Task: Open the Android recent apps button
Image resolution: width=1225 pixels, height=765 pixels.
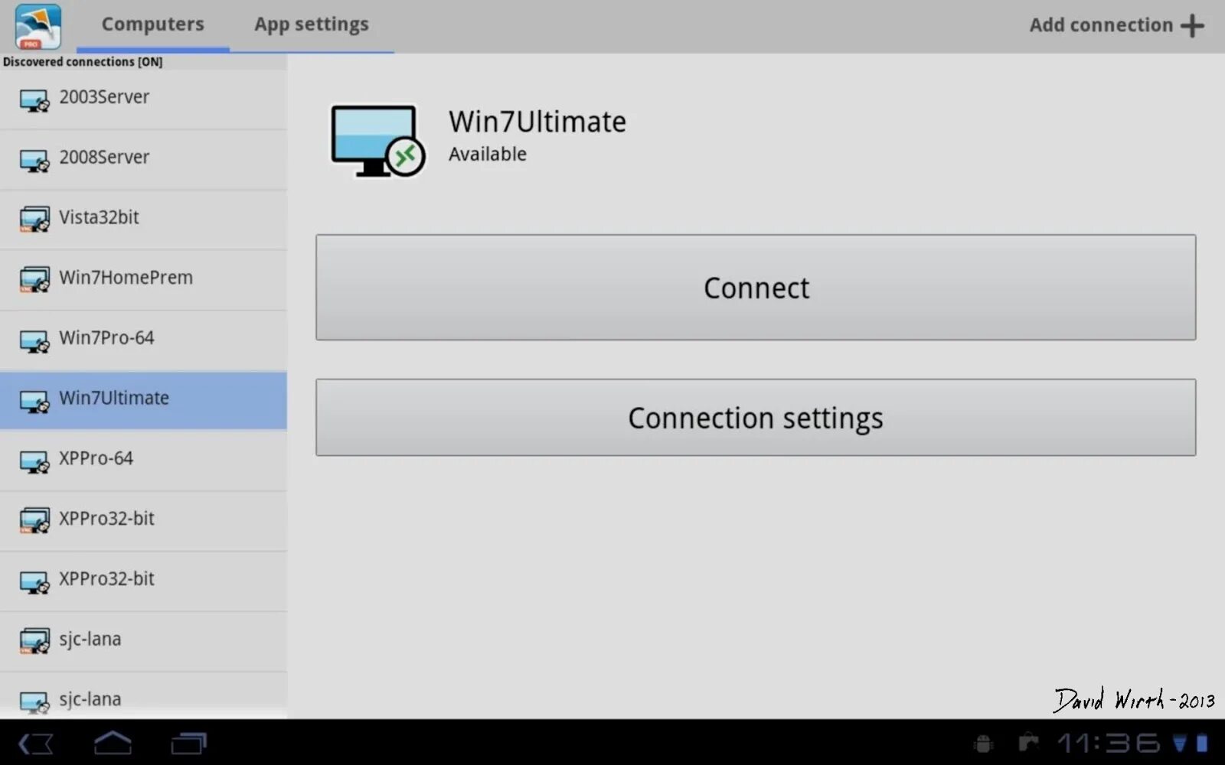Action: click(188, 744)
